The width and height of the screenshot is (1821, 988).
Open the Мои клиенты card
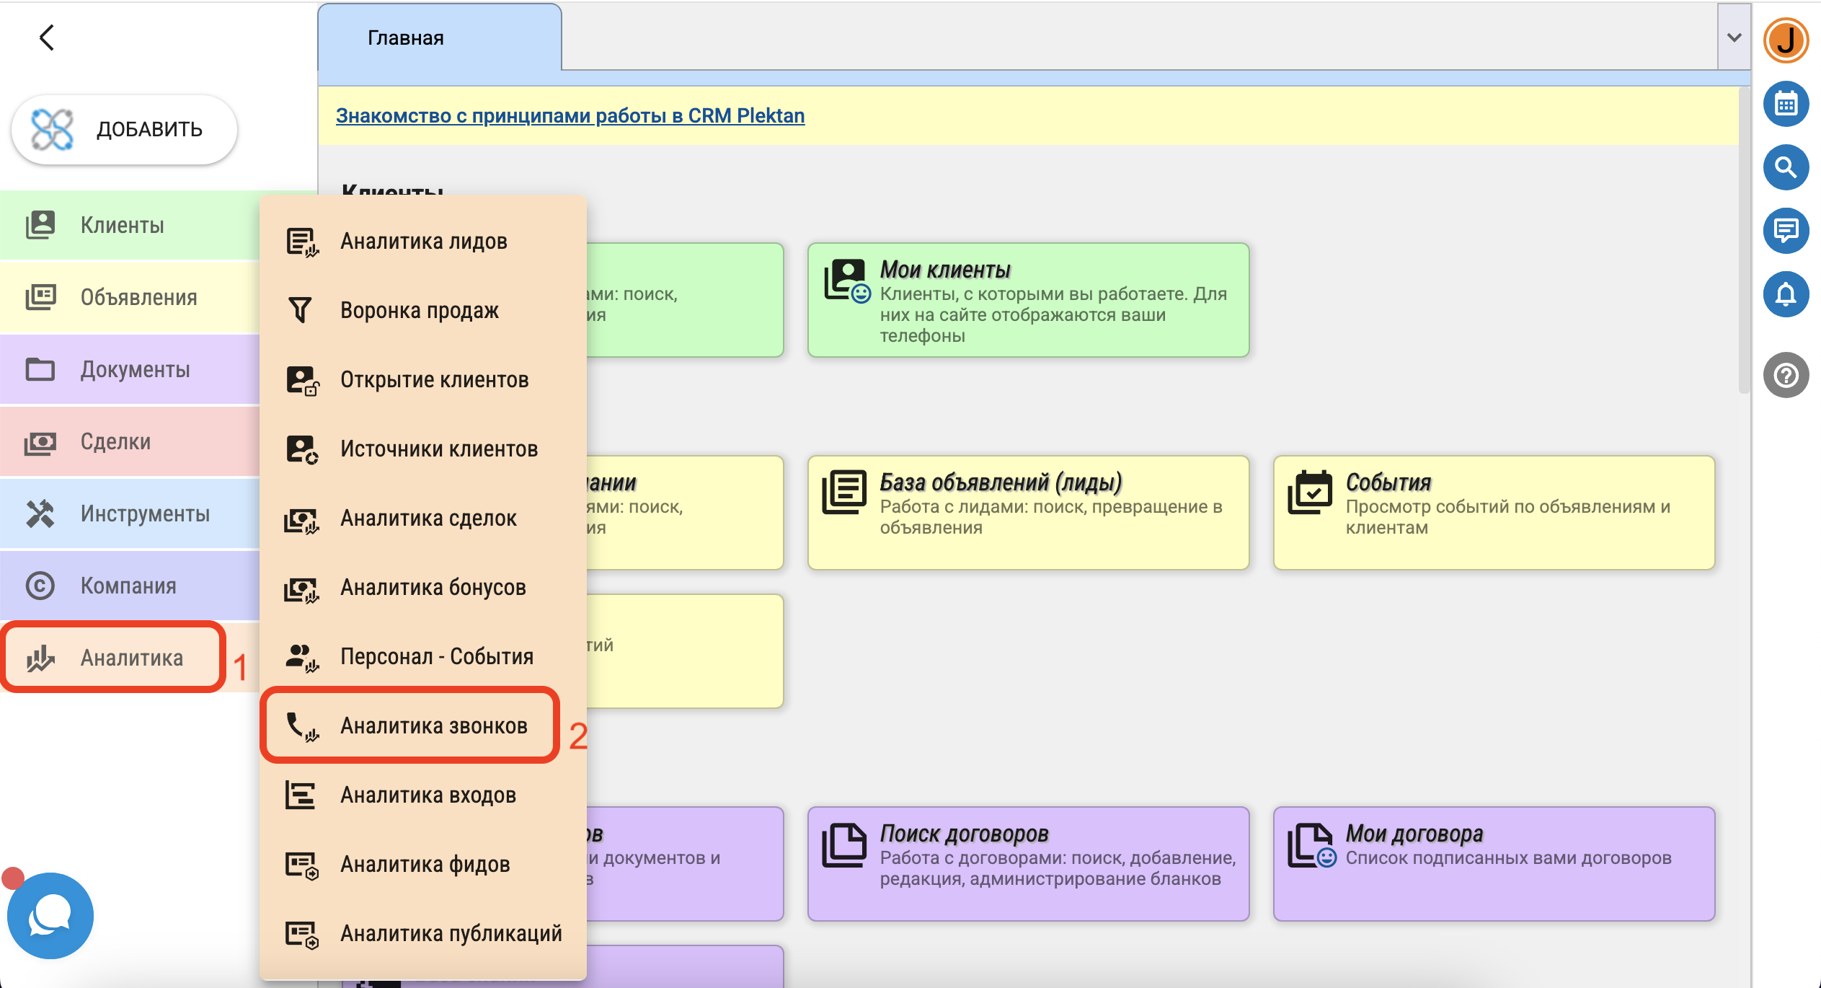coord(1028,300)
